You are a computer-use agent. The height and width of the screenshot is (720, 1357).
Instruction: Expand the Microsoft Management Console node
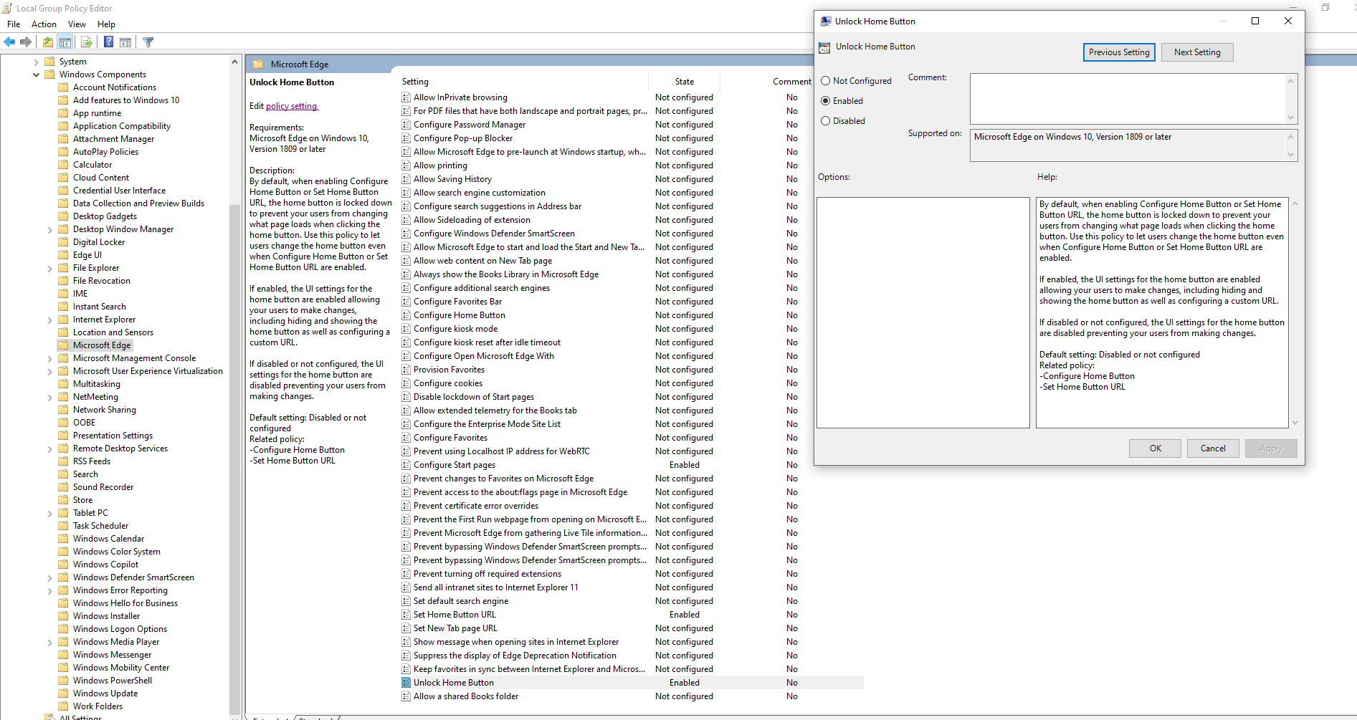[x=49, y=358]
